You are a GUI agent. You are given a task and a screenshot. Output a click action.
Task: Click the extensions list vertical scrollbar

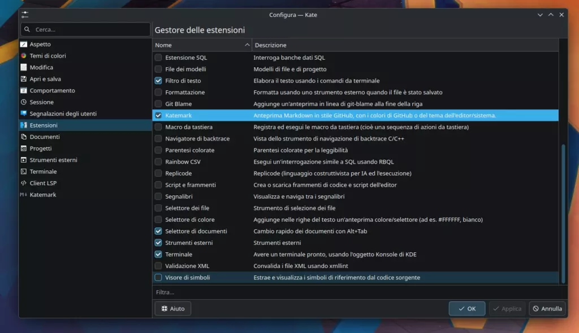pos(563,214)
